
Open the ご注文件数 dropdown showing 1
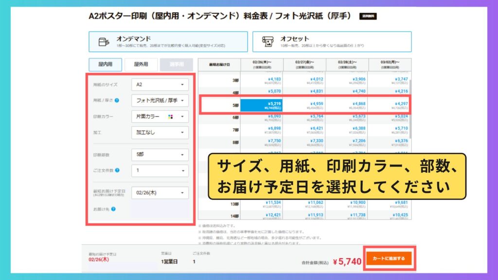pyautogui.click(x=160, y=171)
